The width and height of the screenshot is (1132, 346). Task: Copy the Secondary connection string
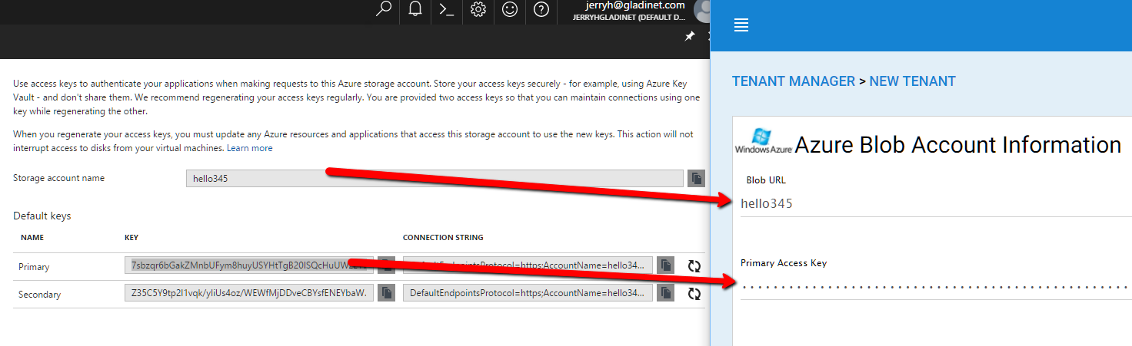pos(666,293)
